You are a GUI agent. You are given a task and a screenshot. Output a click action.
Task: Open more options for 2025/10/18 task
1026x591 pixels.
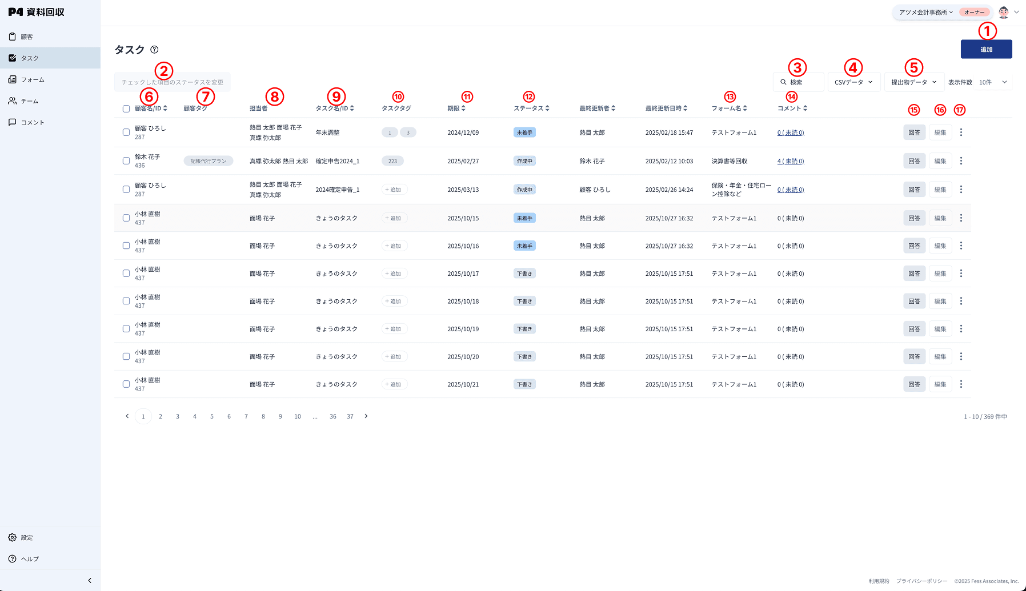(961, 301)
